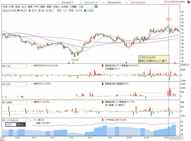Close the 投信 indicator panel
Viewport: 191px width, 141px height.
[x=3, y=84]
